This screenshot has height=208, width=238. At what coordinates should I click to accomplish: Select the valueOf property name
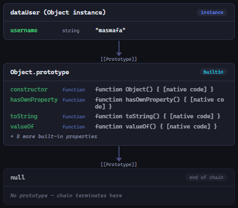[22, 126]
